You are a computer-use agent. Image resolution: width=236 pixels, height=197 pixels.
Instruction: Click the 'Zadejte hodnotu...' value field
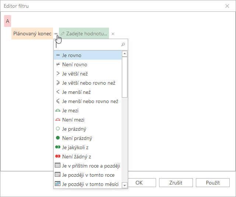click(84, 34)
